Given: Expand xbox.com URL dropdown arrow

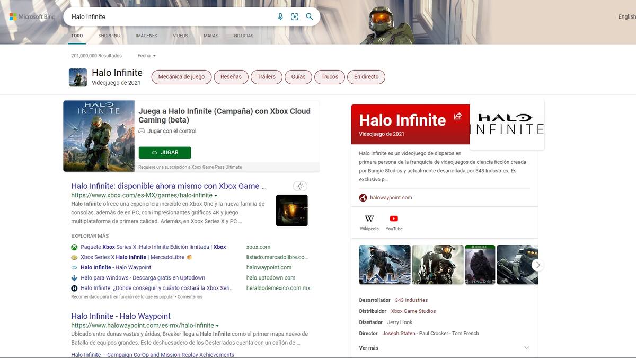Looking at the screenshot, I should [x=216, y=196].
